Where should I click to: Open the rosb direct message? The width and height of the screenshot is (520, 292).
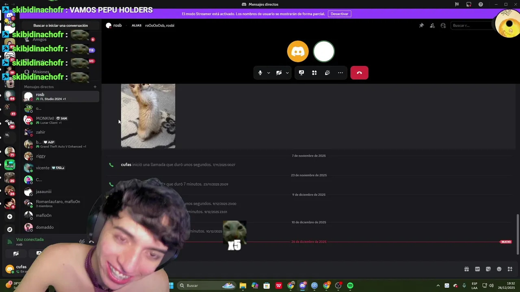point(61,97)
